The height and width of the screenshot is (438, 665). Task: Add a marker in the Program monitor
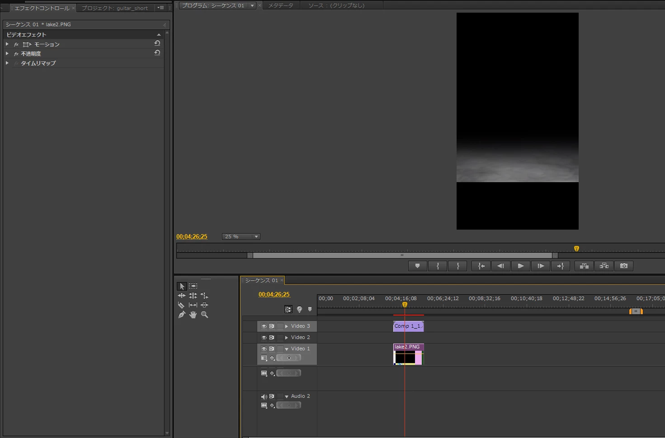pos(417,266)
